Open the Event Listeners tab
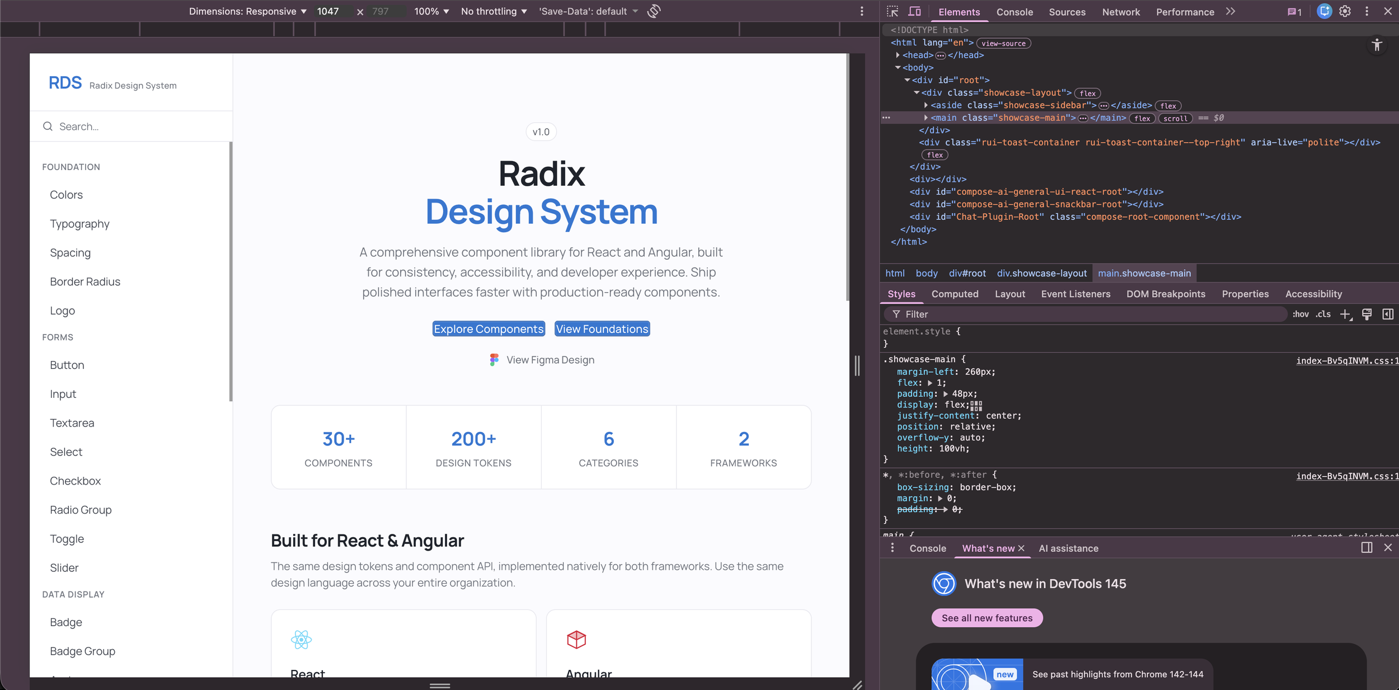Image resolution: width=1399 pixels, height=690 pixels. coord(1076,294)
